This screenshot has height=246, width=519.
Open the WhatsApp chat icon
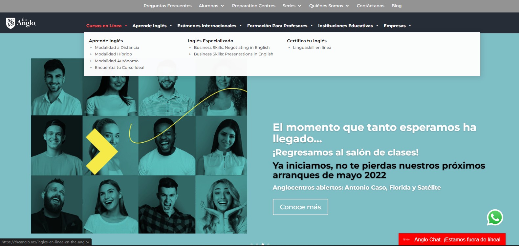pyautogui.click(x=495, y=217)
